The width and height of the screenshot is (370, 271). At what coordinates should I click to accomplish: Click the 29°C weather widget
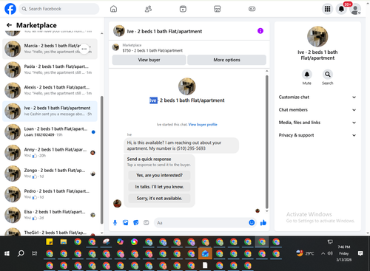tap(305, 253)
